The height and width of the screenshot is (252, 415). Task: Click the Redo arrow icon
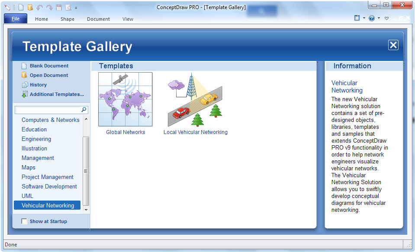point(49,8)
